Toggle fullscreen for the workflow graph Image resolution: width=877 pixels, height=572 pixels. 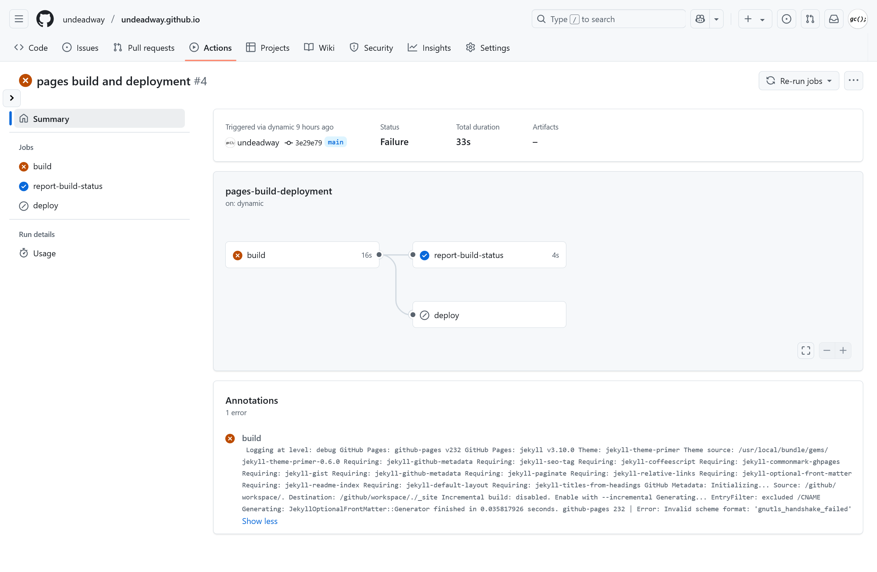pyautogui.click(x=806, y=351)
